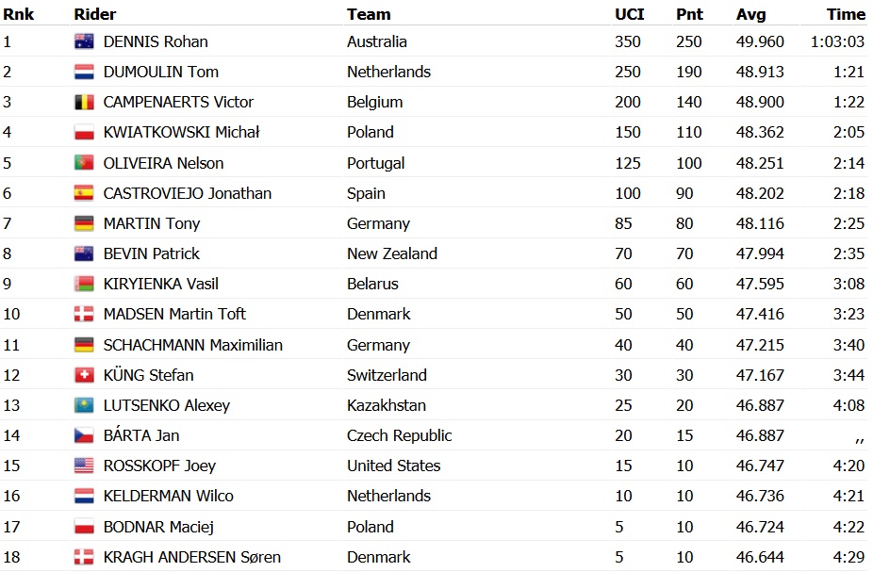873x572 pixels.
Task: Click the Czech flag next to BÁRTA Jan
Action: [x=84, y=435]
